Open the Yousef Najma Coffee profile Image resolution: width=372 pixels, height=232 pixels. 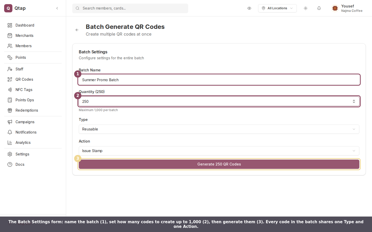(347, 8)
